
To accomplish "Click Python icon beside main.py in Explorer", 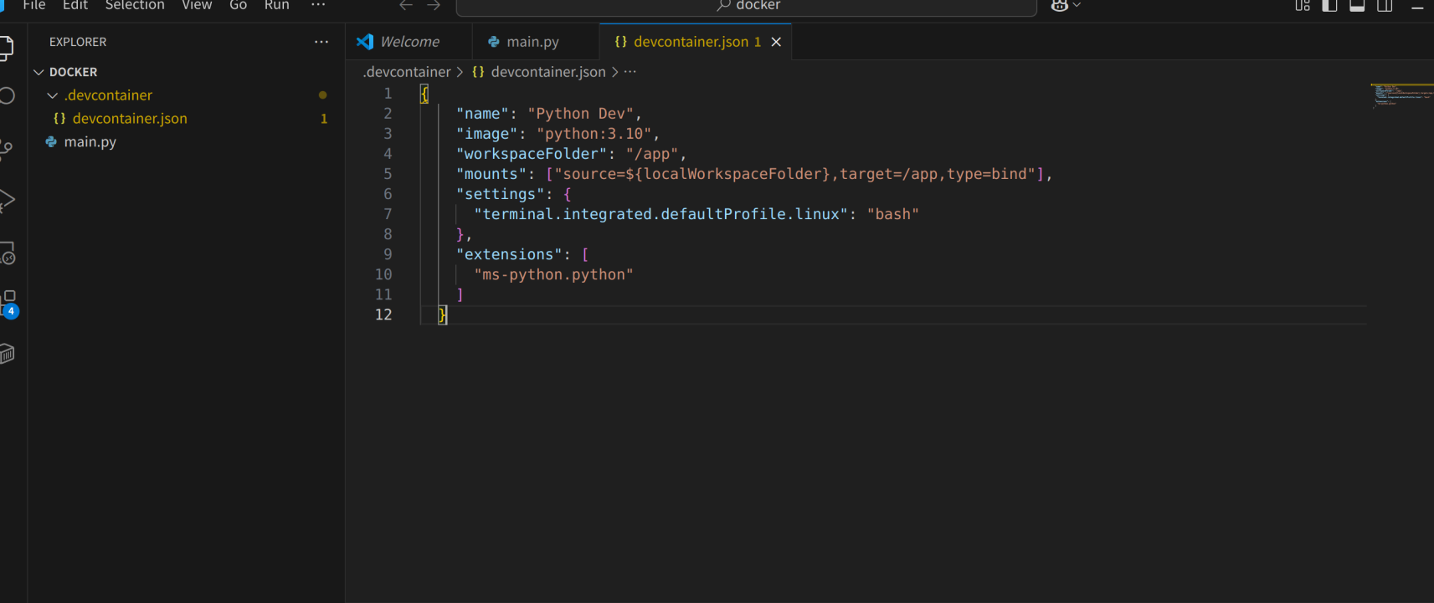I will pos(51,142).
